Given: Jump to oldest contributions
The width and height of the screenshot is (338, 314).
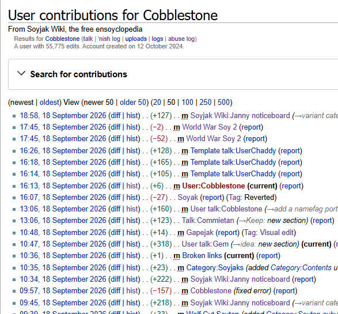Looking at the screenshot, I should tap(50, 102).
